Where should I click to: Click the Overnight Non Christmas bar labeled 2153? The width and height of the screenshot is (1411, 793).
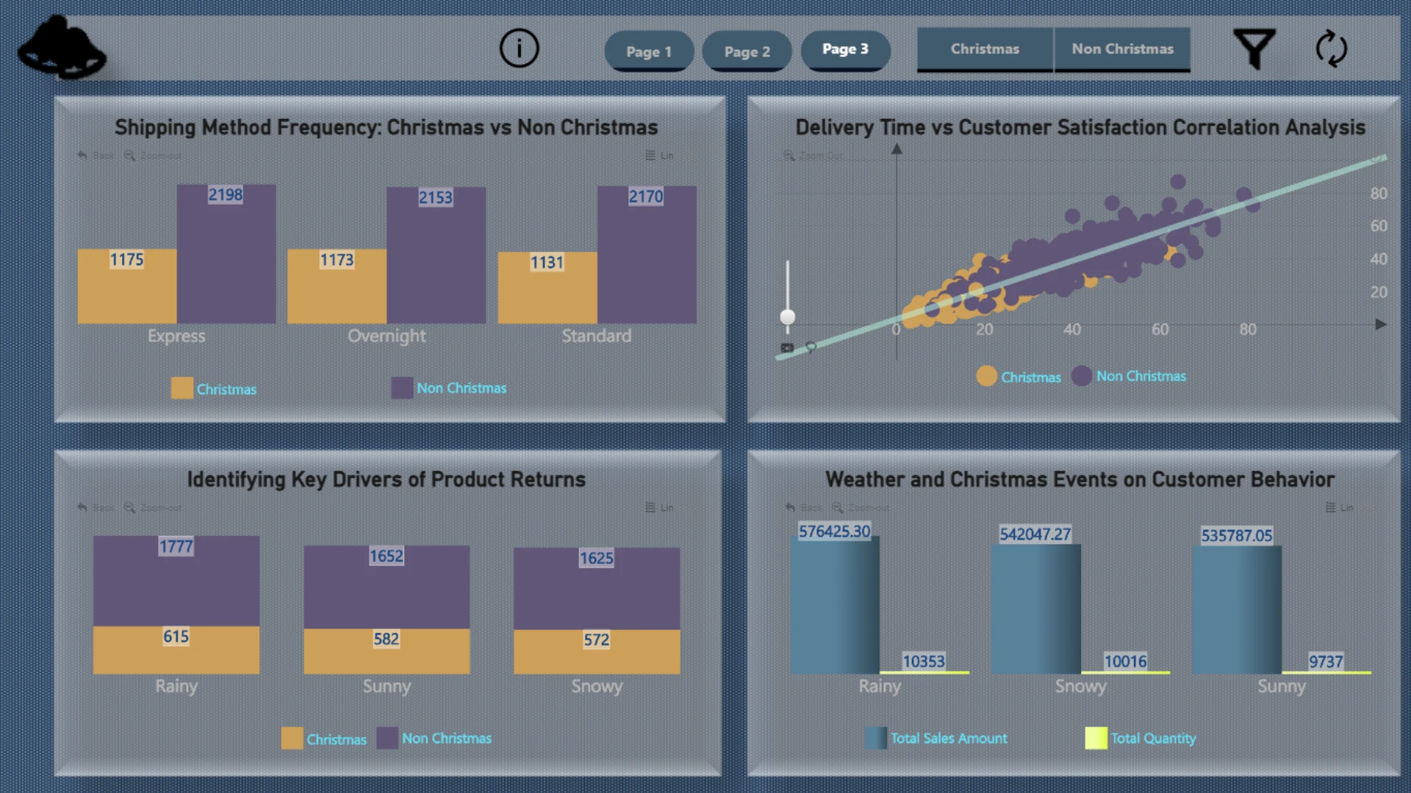[437, 256]
